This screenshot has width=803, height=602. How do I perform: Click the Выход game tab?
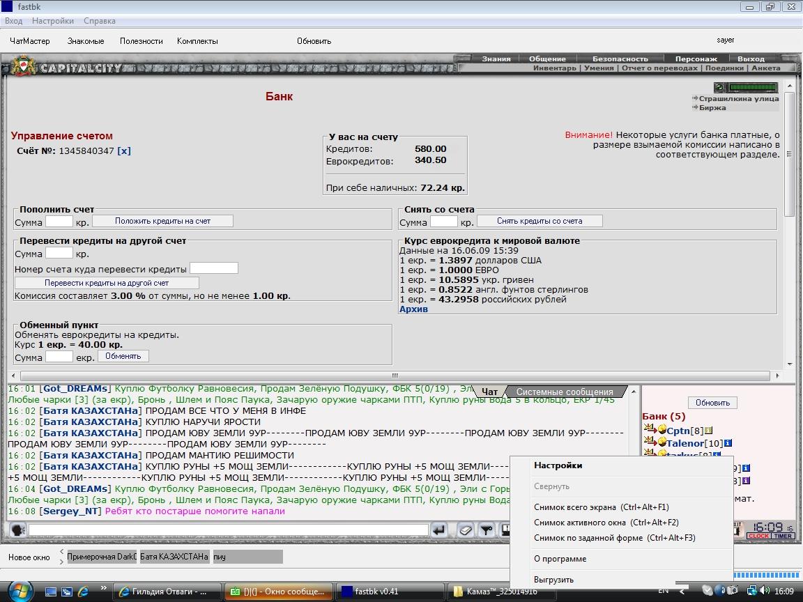pyautogui.click(x=751, y=59)
